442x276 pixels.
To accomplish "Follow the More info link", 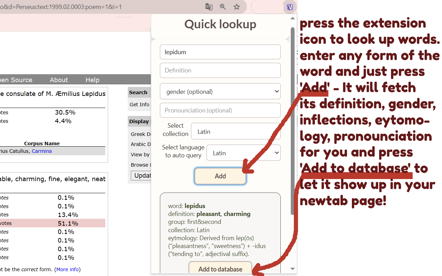I will (67, 269).
